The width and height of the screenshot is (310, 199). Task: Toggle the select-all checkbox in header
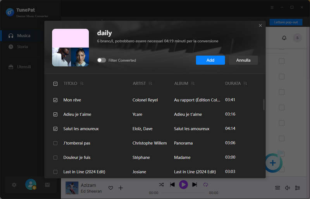[x=55, y=84]
